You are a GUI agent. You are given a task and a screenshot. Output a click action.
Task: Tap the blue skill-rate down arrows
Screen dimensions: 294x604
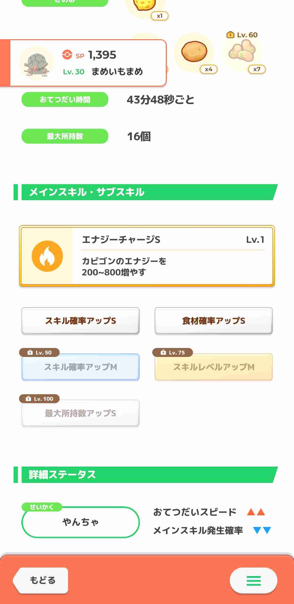262,530
